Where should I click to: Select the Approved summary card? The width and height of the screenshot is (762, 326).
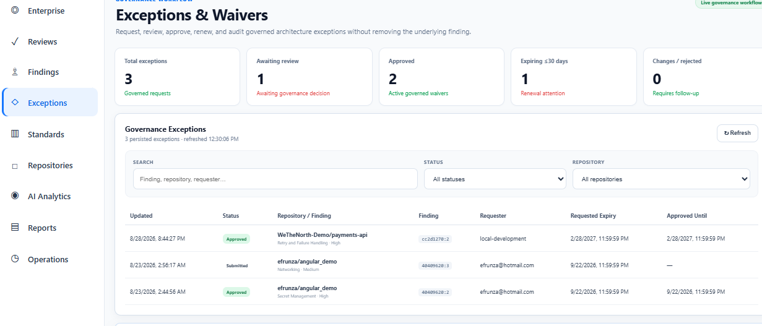441,77
